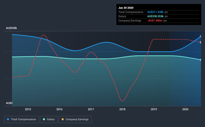Select the Salary endpoint marker for 2020

click(201, 60)
